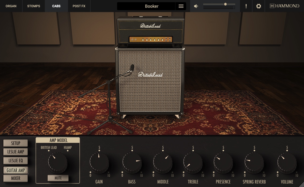Open the SETUP panel
Screen dimensions: 304x187
(x=15, y=143)
